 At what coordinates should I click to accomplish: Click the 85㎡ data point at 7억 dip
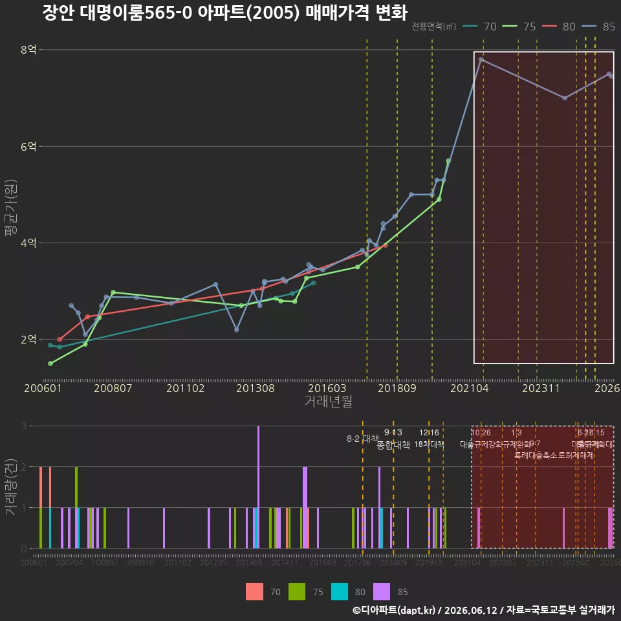565,98
